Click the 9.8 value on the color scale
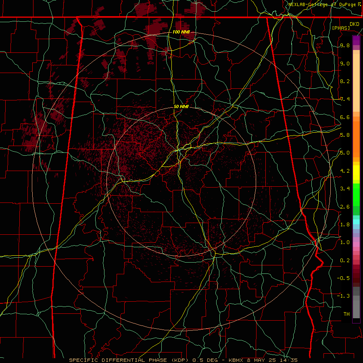363x363 pixels. point(345,46)
